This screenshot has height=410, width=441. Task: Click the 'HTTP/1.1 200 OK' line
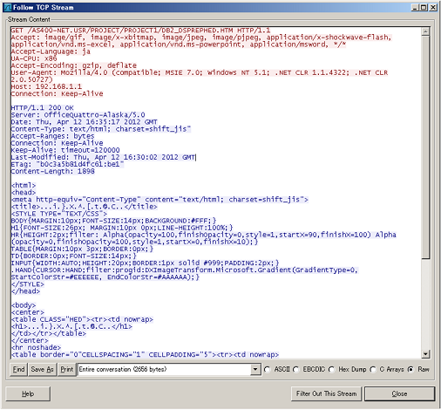tap(43, 108)
